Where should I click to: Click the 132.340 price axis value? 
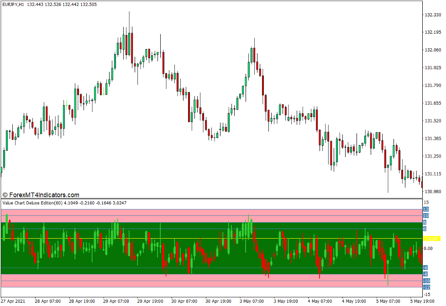[433, 15]
